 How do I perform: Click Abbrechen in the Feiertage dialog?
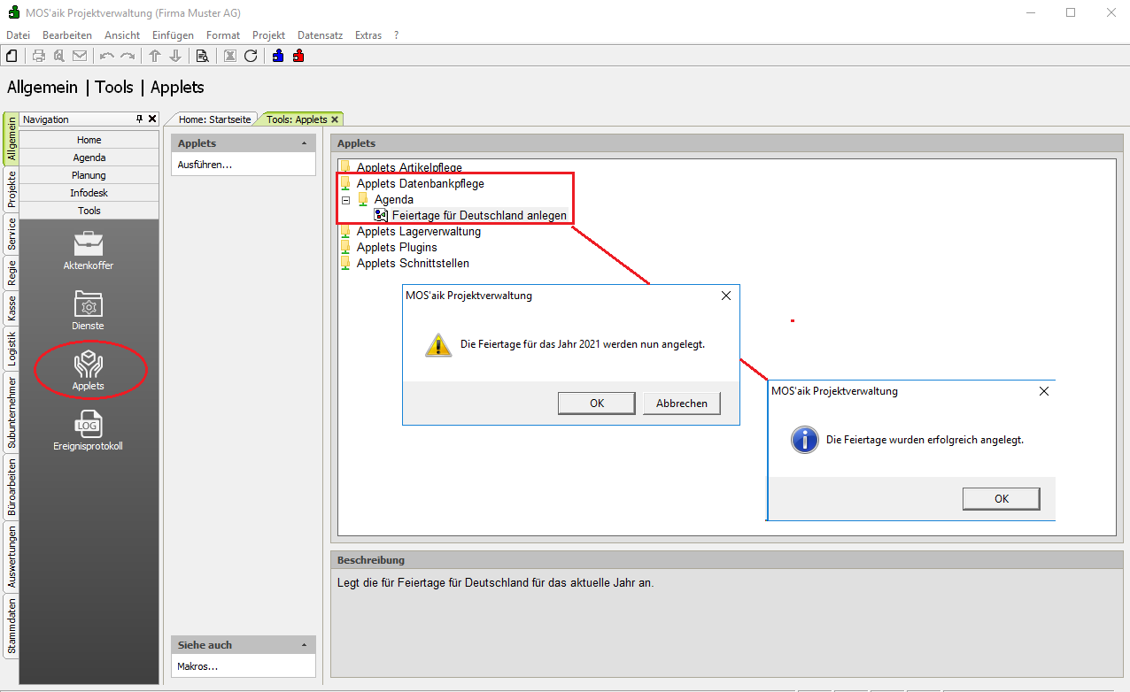click(681, 404)
